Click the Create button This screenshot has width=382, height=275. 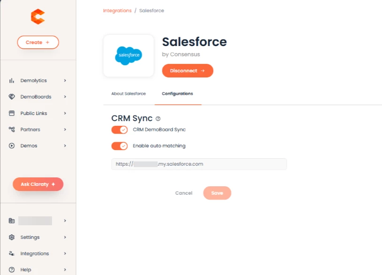(38, 42)
